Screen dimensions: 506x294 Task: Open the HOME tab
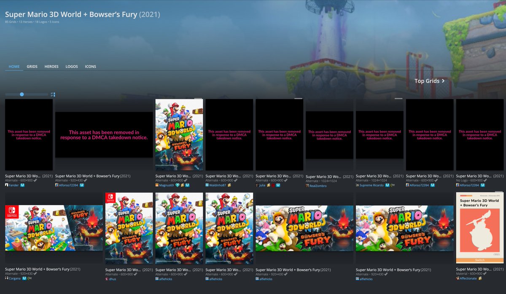point(14,67)
